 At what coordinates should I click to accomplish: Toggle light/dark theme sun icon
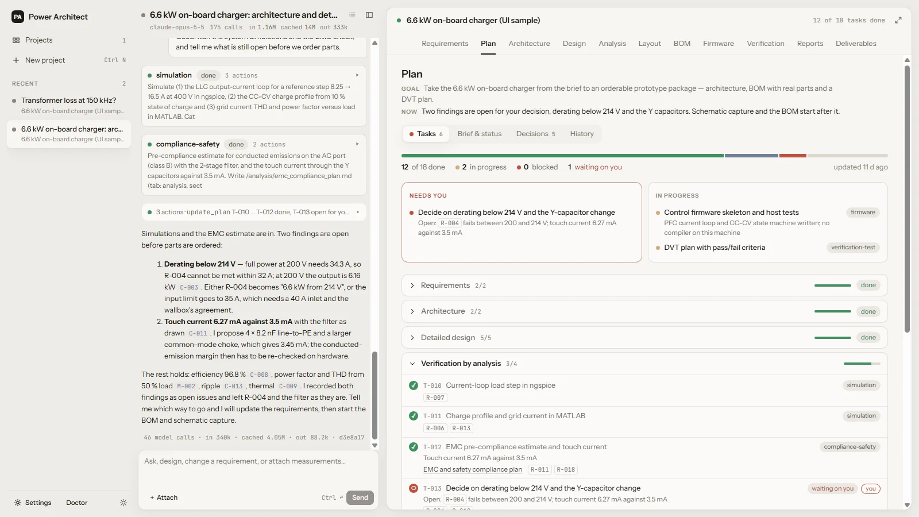[123, 503]
